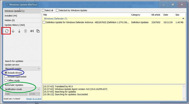The width and height of the screenshot is (189, 104).
Task: Open the Update service Microsoft Update dropdown
Action: pyautogui.click(x=22, y=68)
